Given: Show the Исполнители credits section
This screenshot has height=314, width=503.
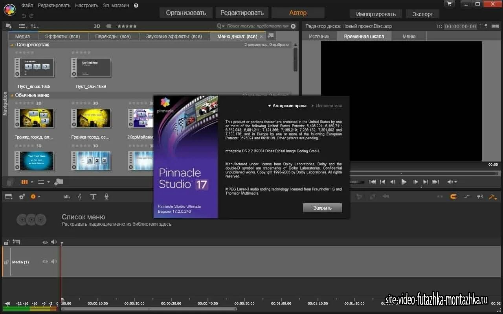Looking at the screenshot, I should [327, 106].
